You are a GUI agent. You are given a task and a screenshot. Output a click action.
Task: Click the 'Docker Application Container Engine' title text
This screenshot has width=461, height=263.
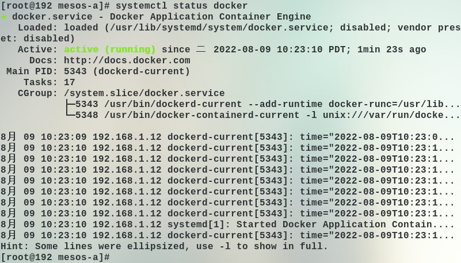pos(210,17)
